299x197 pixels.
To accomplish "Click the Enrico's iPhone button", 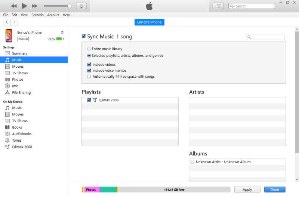I will click(149, 22).
